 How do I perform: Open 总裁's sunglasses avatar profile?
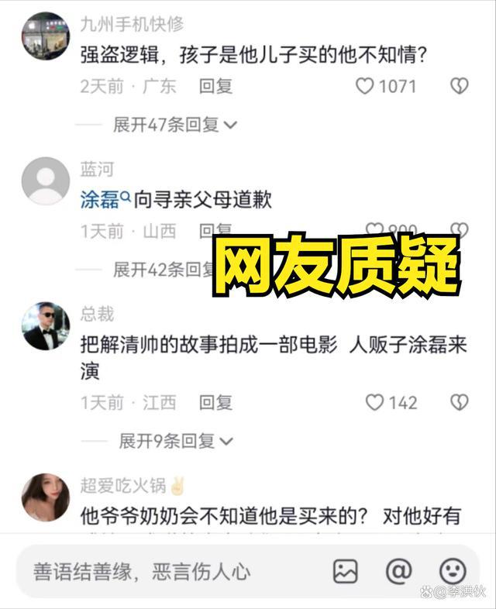click(46, 326)
